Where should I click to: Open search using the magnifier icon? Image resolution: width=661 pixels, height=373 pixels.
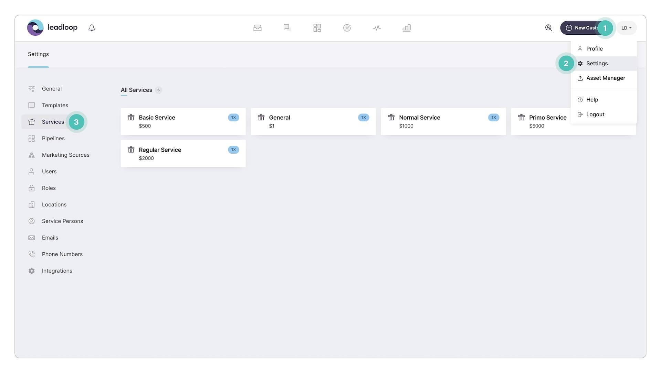click(549, 28)
